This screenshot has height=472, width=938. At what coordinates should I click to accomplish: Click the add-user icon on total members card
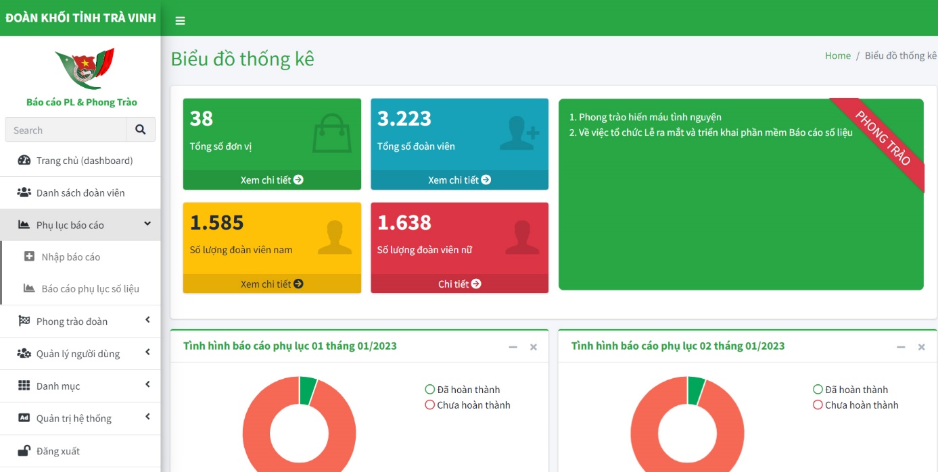tap(519, 133)
